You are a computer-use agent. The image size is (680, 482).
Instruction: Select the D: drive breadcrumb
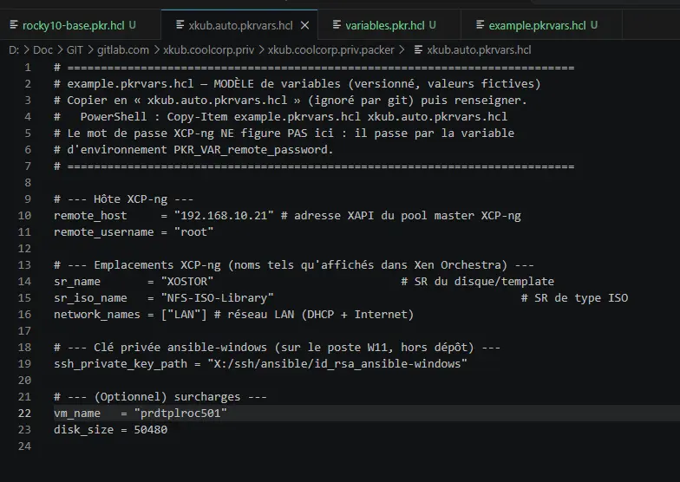coord(14,50)
